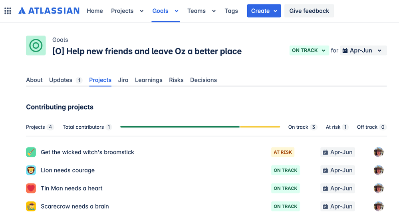The image size is (399, 219).
Task: Click the AT RISK status badge
Action: (283, 152)
